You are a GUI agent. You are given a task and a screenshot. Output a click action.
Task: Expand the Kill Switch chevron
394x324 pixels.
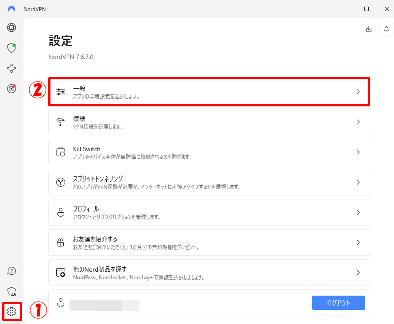pos(358,152)
